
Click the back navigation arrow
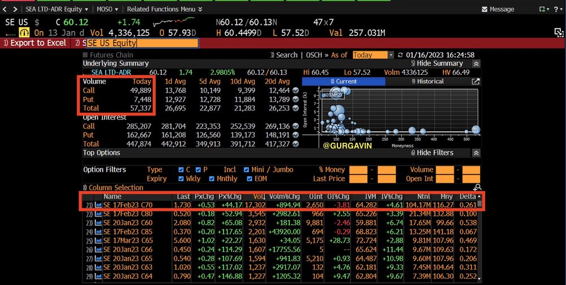pos(6,9)
